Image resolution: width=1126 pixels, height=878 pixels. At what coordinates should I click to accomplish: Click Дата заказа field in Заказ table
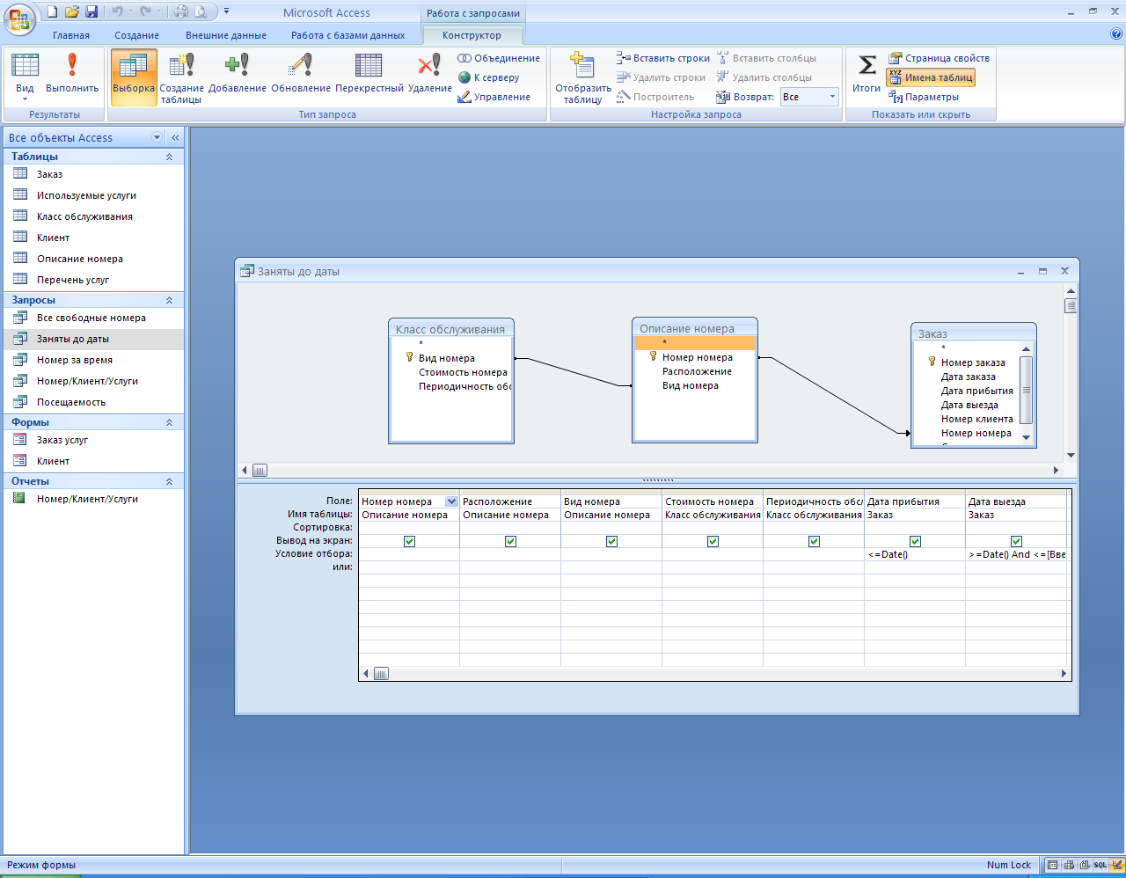point(969,377)
